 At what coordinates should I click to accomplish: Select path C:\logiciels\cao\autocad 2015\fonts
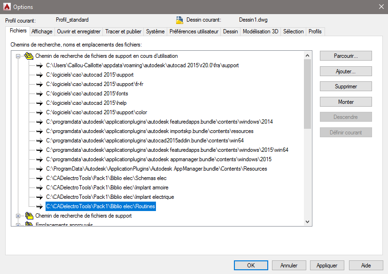pyautogui.click(x=87, y=94)
